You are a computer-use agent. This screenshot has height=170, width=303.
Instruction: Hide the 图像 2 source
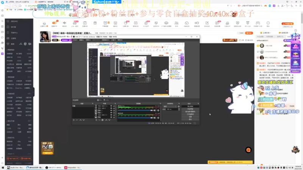tap(111, 113)
